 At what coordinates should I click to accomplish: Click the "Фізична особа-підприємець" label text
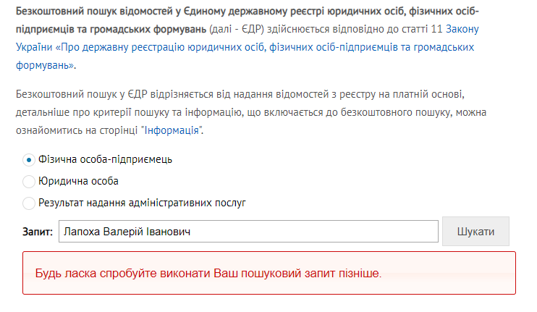pyautogui.click(x=105, y=159)
